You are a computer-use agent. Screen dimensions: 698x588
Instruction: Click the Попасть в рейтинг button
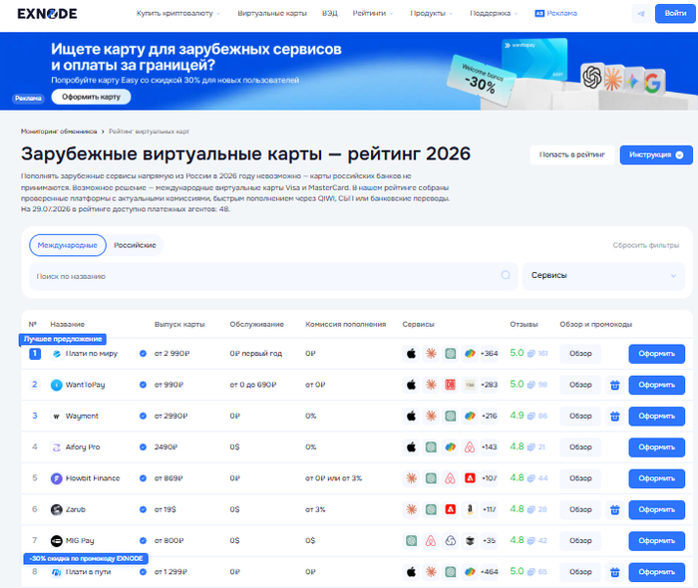click(x=572, y=154)
